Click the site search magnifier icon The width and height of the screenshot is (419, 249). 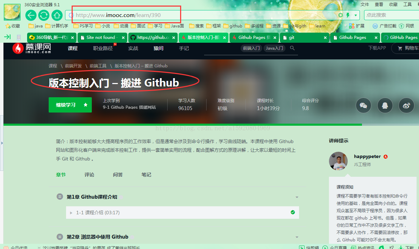(x=292, y=48)
